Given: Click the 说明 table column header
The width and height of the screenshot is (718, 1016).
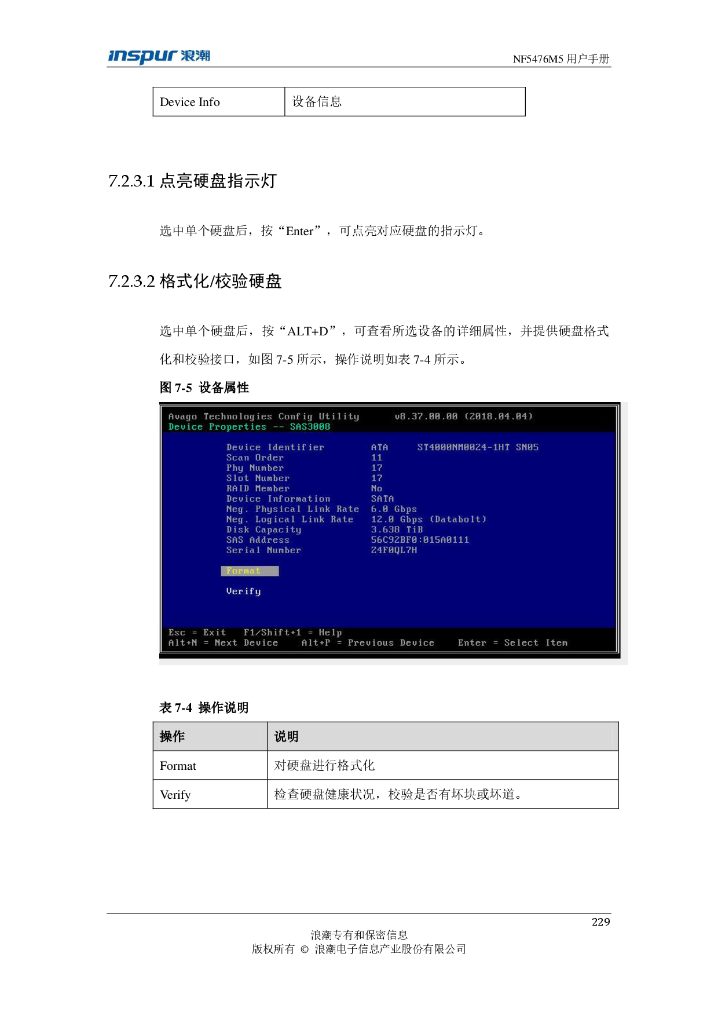Looking at the screenshot, I should click(287, 736).
